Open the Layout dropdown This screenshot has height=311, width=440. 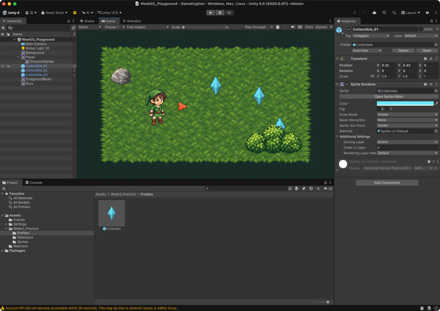(411, 13)
